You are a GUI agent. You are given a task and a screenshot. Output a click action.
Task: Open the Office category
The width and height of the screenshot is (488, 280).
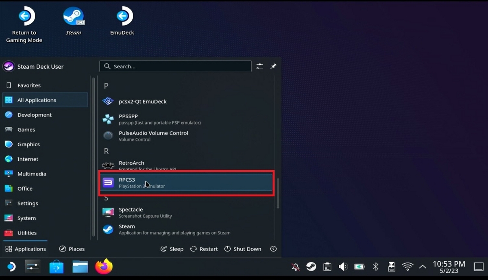pyautogui.click(x=45, y=189)
